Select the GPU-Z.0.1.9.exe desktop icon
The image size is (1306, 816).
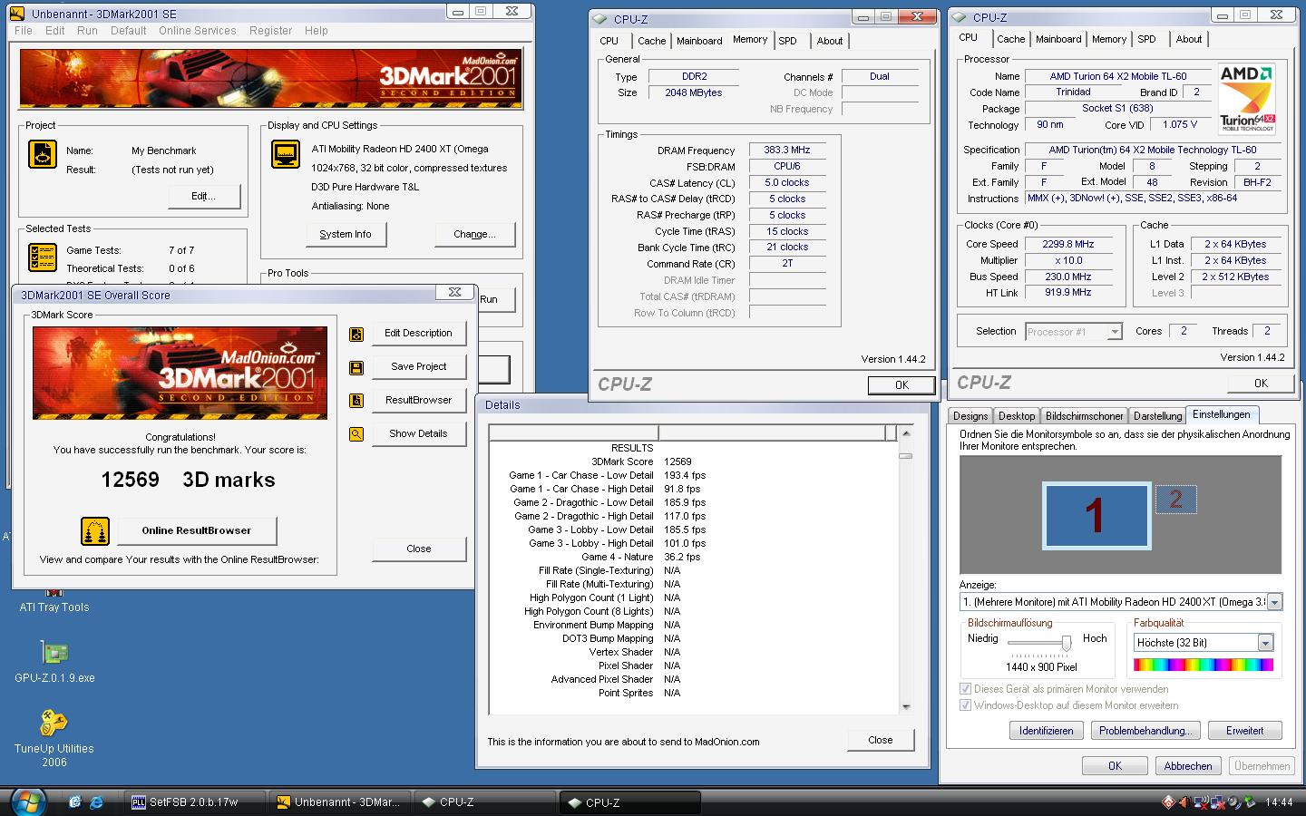54,662
